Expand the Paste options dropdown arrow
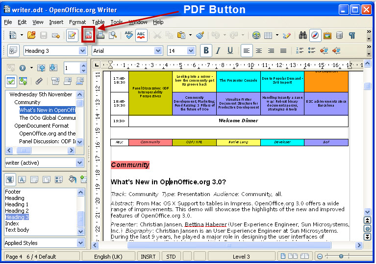This screenshot has width=376, height=264. 190,35
